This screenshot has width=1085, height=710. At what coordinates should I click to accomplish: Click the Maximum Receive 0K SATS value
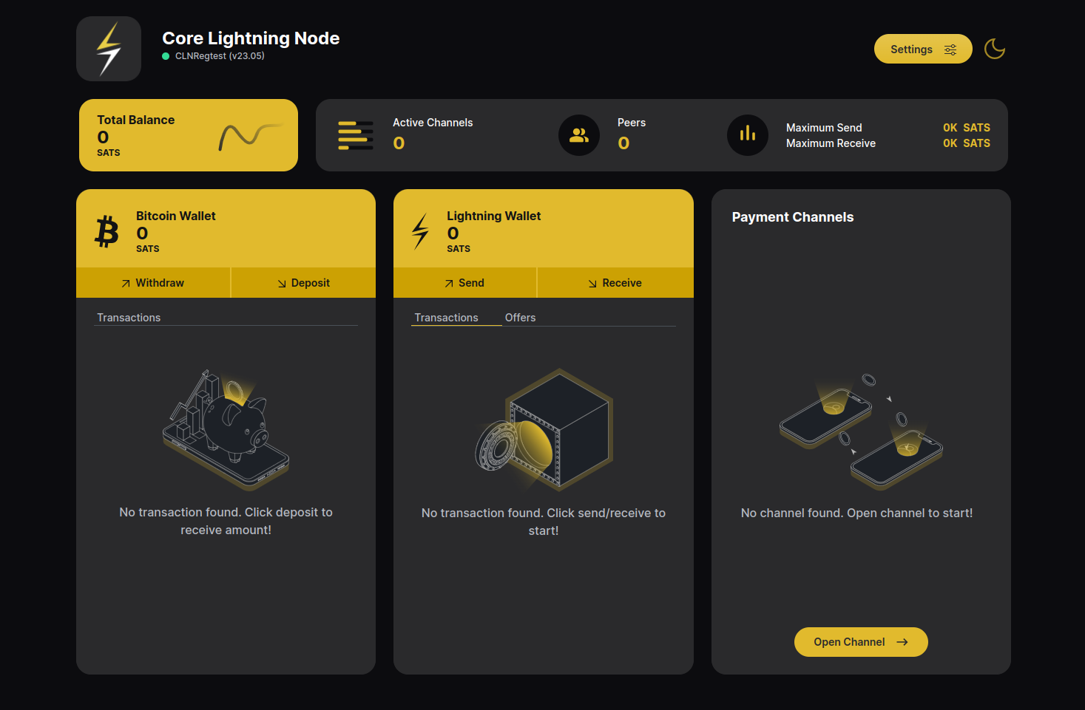point(967,143)
